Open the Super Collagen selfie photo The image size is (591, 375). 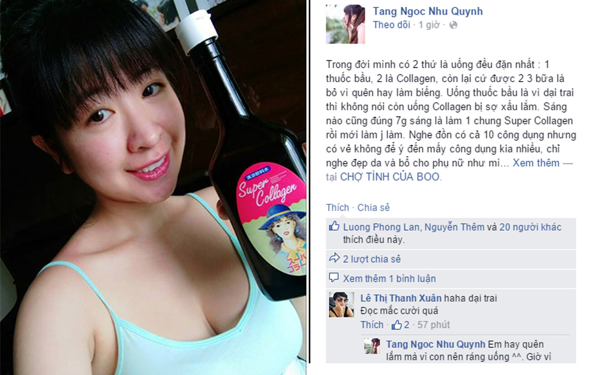click(x=153, y=187)
